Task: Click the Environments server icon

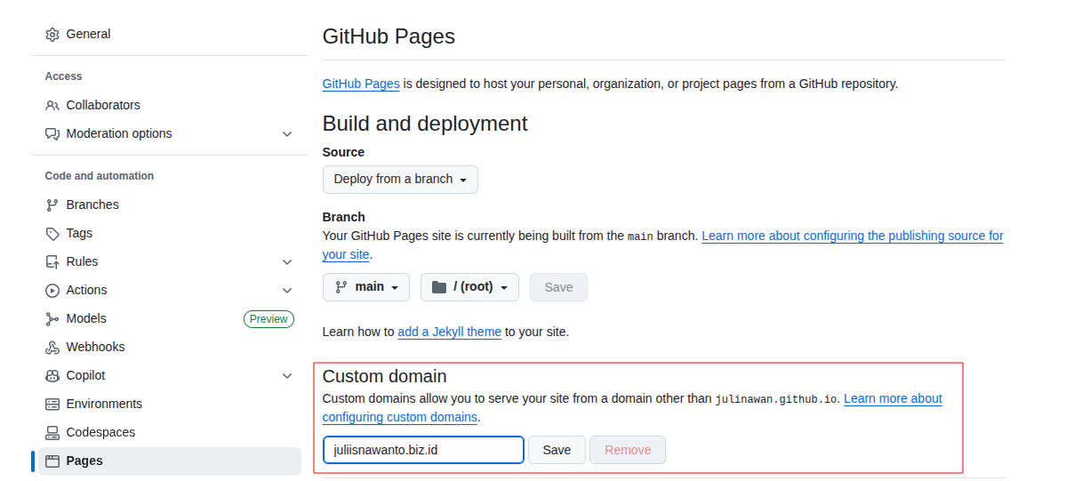Action: click(x=52, y=404)
